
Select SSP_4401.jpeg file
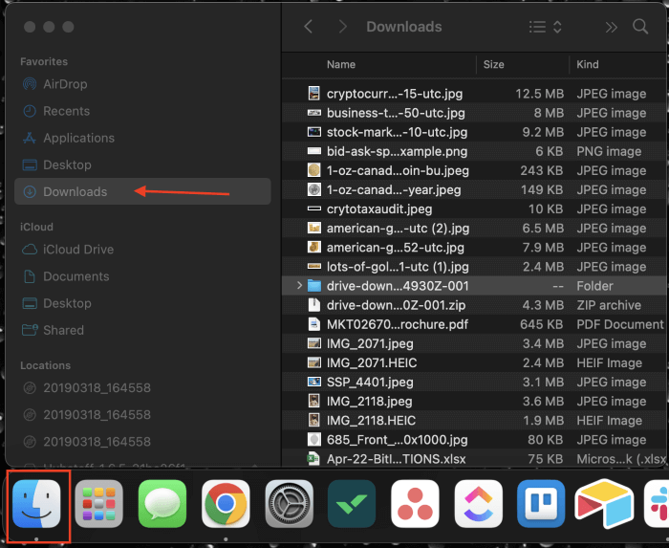(474, 382)
